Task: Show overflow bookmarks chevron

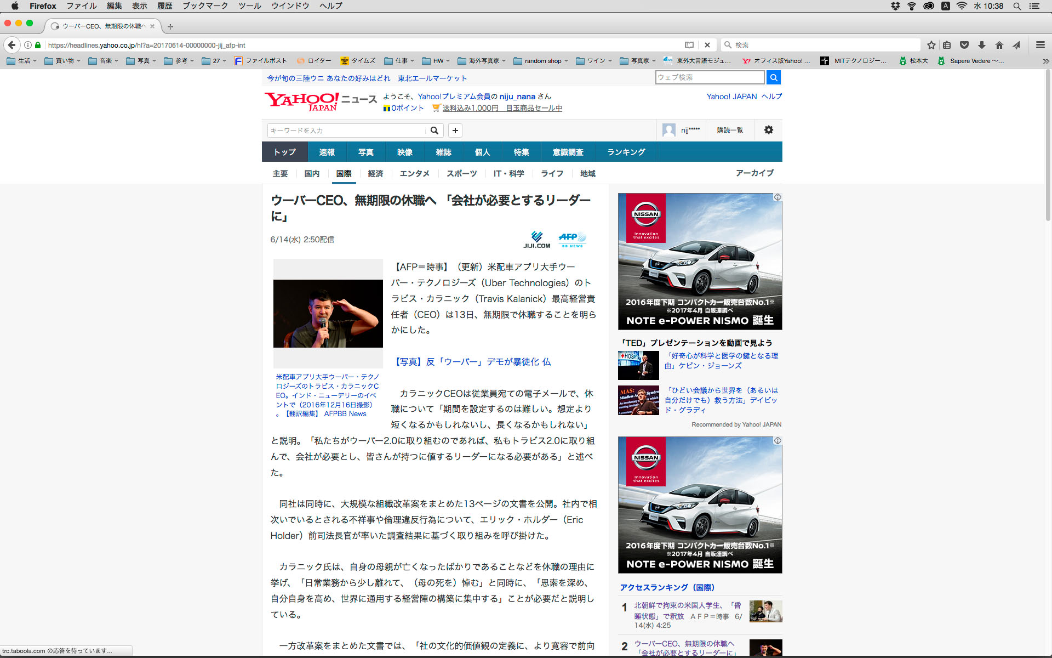Action: point(1045,61)
